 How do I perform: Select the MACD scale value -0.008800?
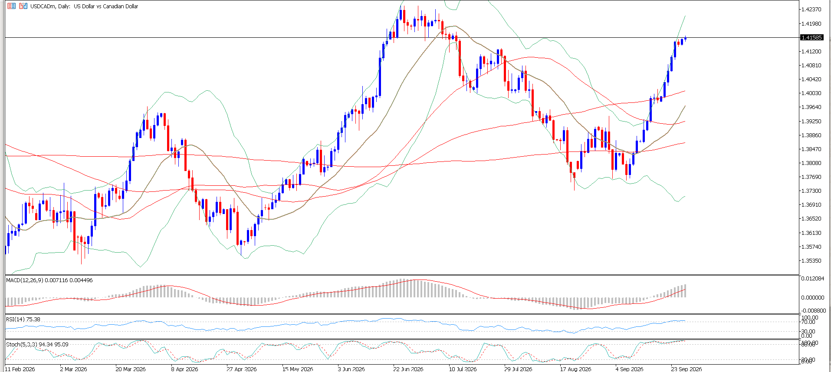click(x=813, y=311)
